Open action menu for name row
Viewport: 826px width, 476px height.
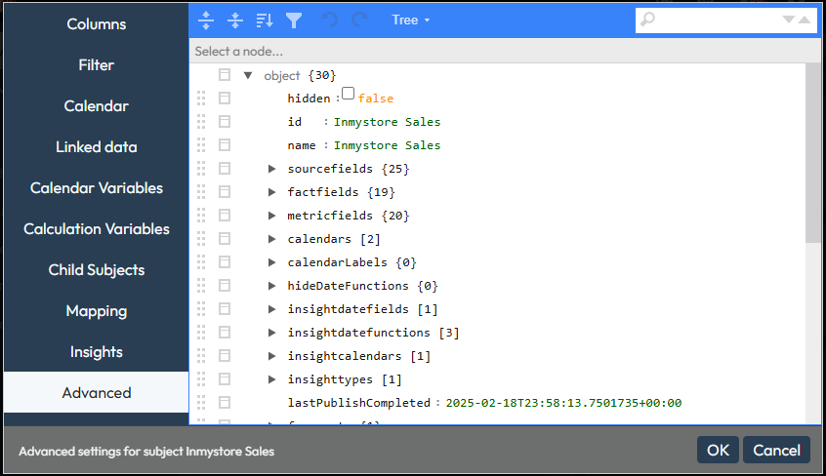tap(225, 144)
